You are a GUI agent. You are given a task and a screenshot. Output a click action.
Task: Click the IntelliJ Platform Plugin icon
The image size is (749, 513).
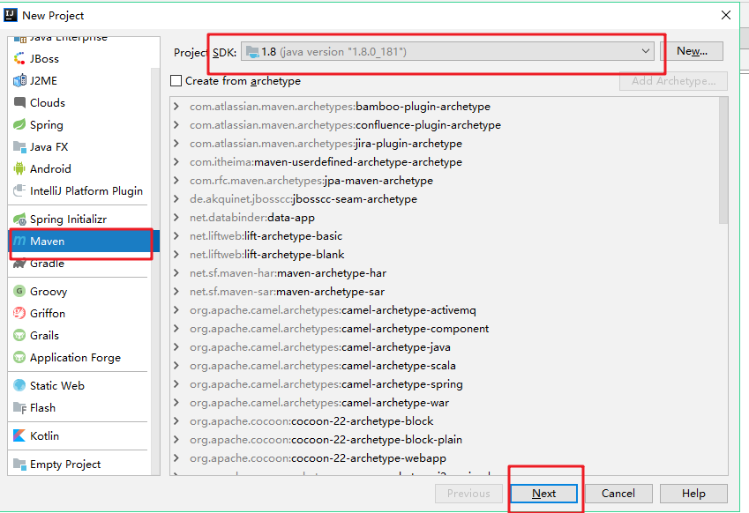(x=19, y=191)
